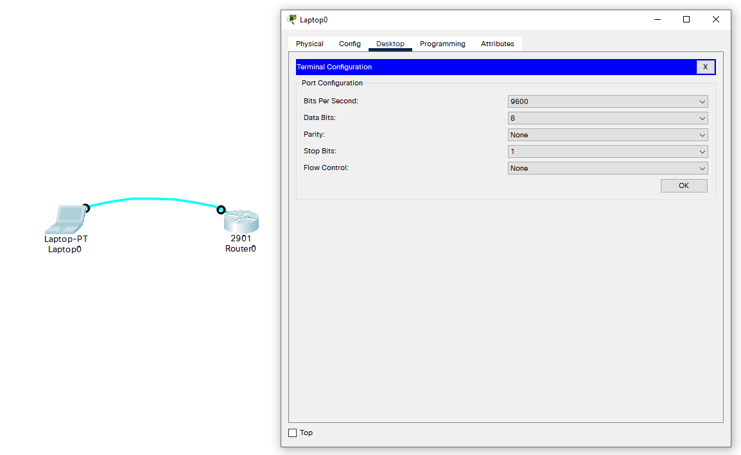This screenshot has height=455, width=741.
Task: Select the Router0 2901 router icon
Action: pos(241,221)
